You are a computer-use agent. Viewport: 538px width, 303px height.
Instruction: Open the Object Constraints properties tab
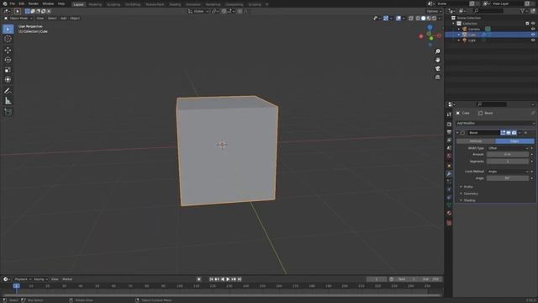[449, 198]
